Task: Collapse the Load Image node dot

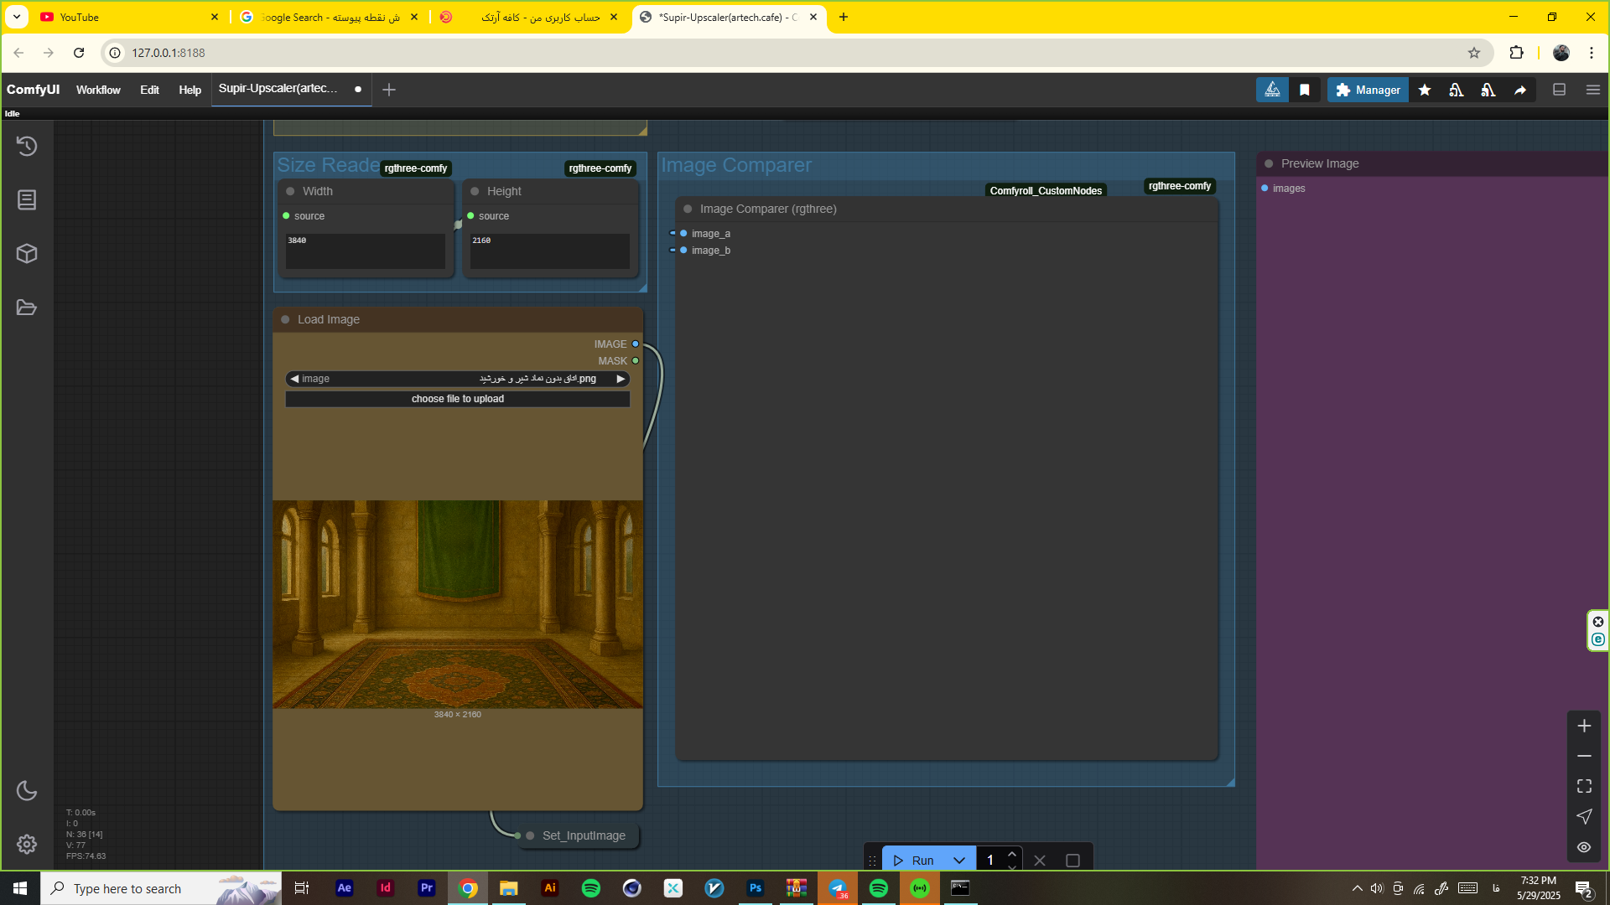Action: click(x=285, y=319)
